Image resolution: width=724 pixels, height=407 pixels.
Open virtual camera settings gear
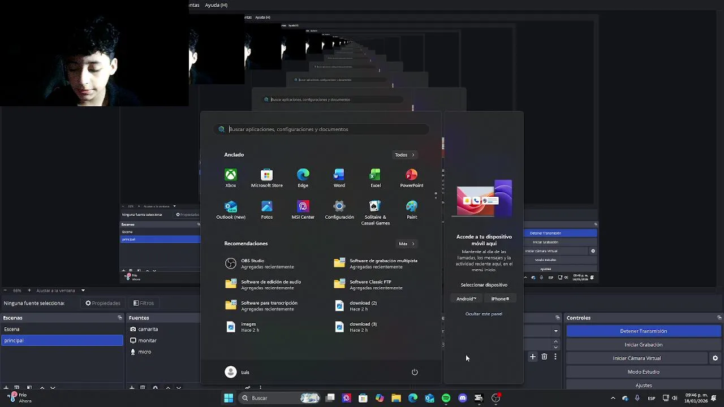click(x=715, y=358)
